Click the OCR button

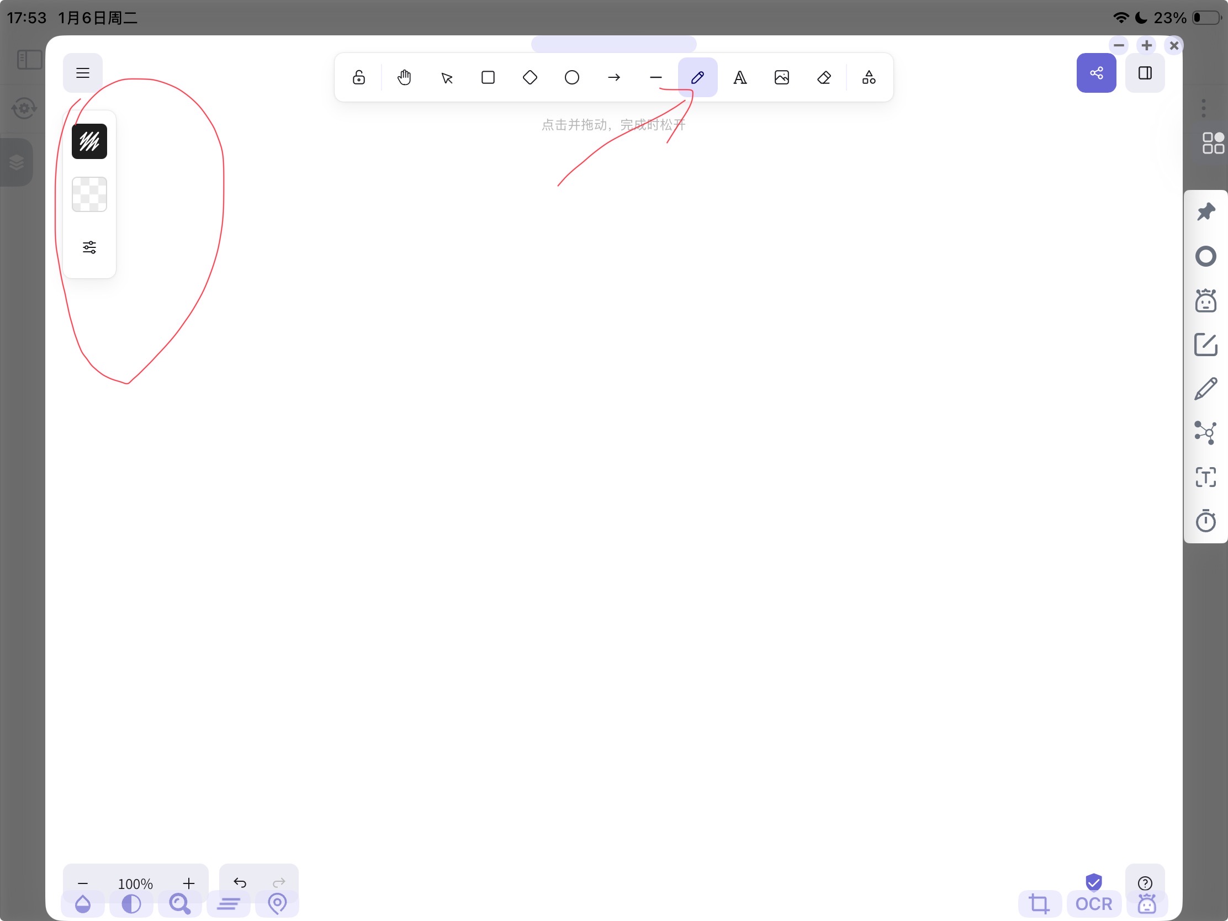[x=1094, y=904]
